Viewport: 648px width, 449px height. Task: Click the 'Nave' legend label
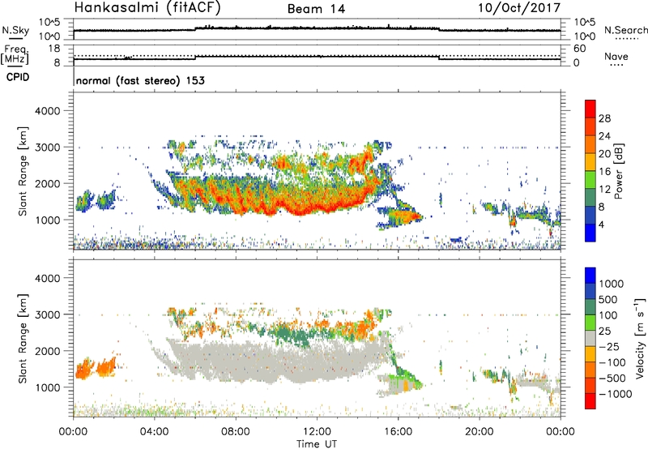coord(616,56)
